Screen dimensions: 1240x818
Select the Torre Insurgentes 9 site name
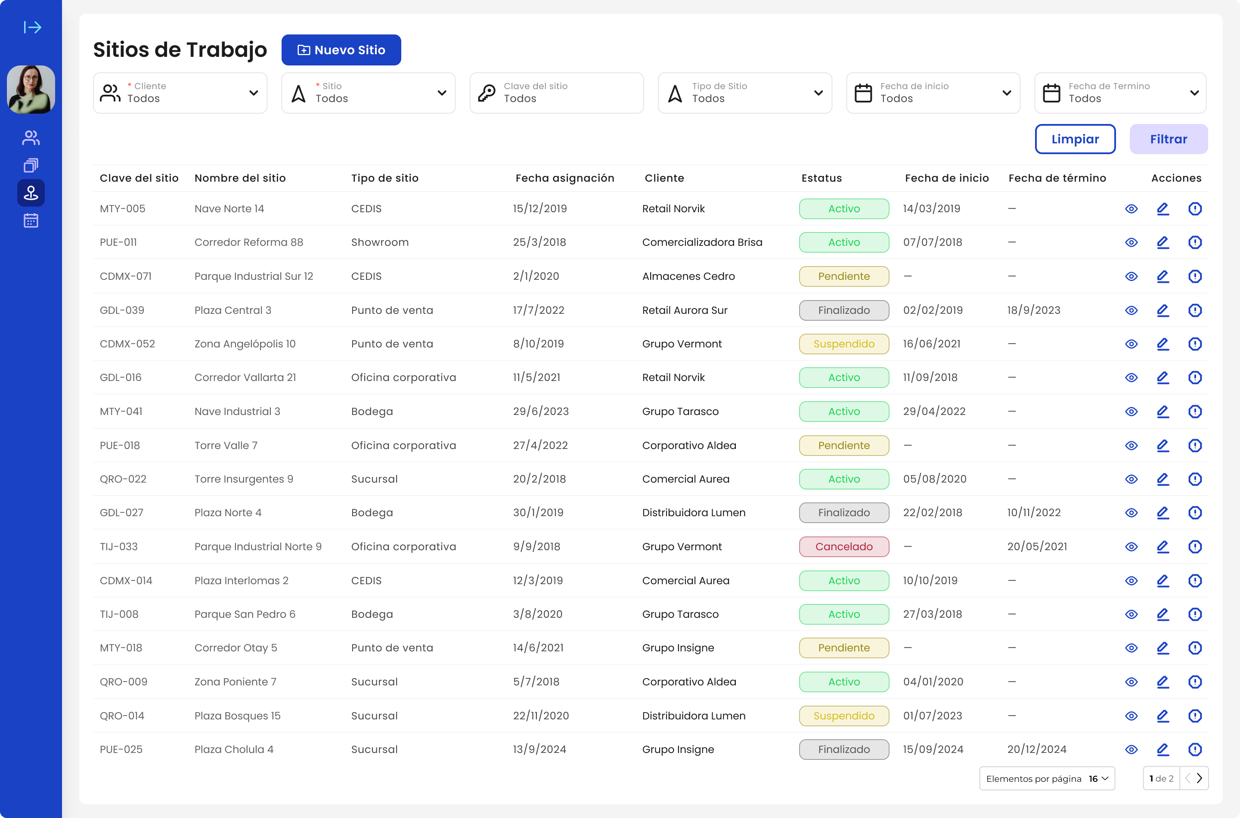(x=244, y=479)
